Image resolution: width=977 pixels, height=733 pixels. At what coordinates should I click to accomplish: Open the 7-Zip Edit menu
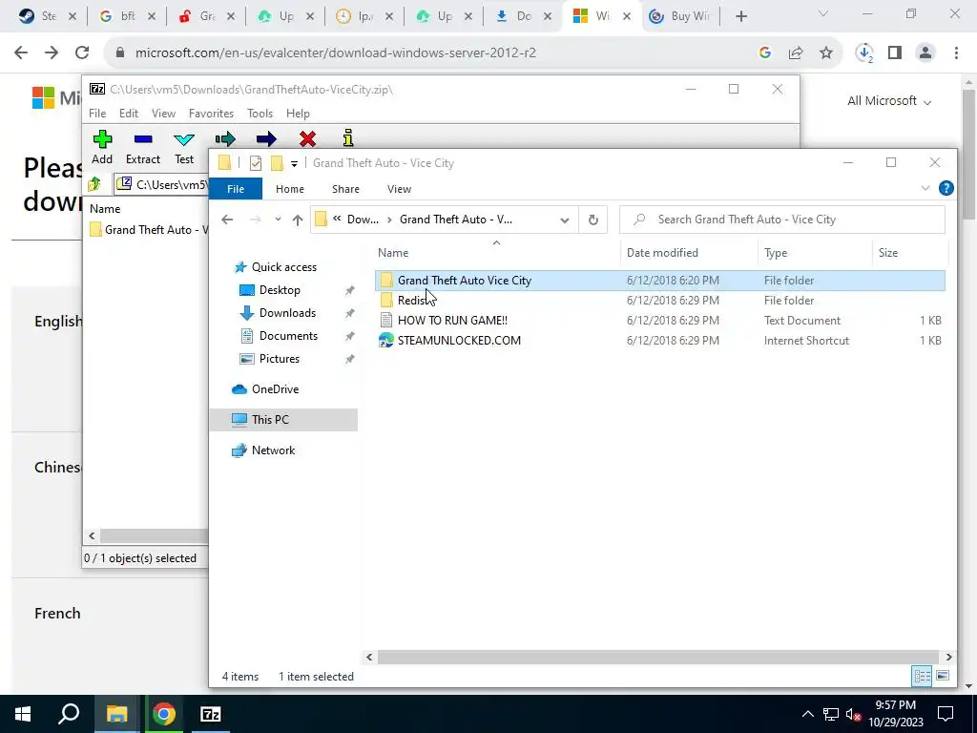click(x=129, y=114)
